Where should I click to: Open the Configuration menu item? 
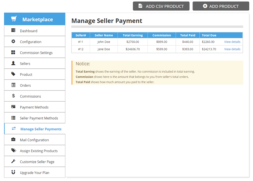pos(35,42)
